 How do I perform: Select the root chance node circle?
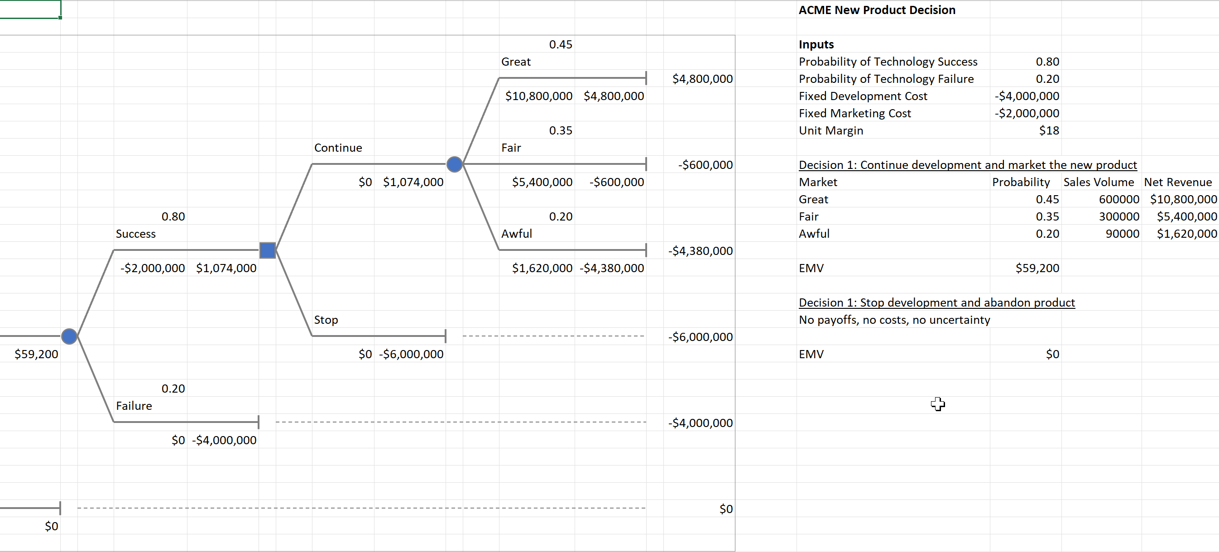(69, 336)
